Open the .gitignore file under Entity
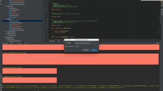 click(x=14, y=8)
